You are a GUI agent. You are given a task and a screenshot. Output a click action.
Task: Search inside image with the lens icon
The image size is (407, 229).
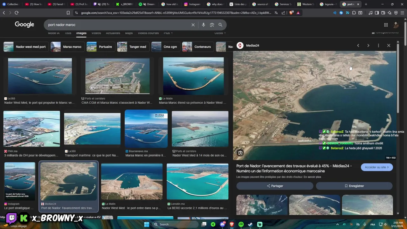coord(240,153)
